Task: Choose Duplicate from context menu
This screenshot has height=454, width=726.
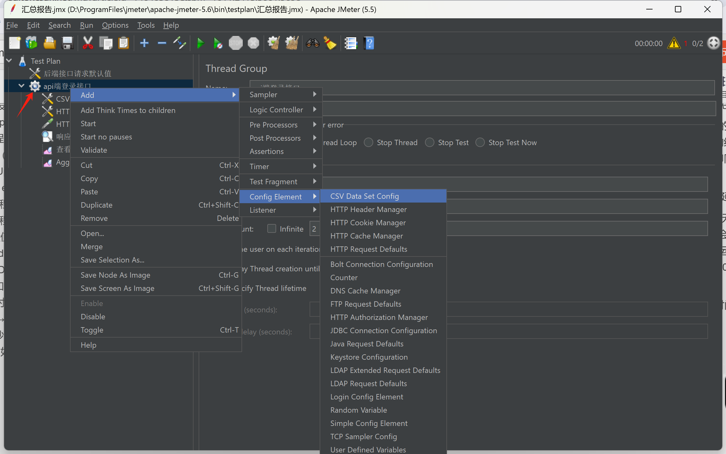Action: [156, 205]
